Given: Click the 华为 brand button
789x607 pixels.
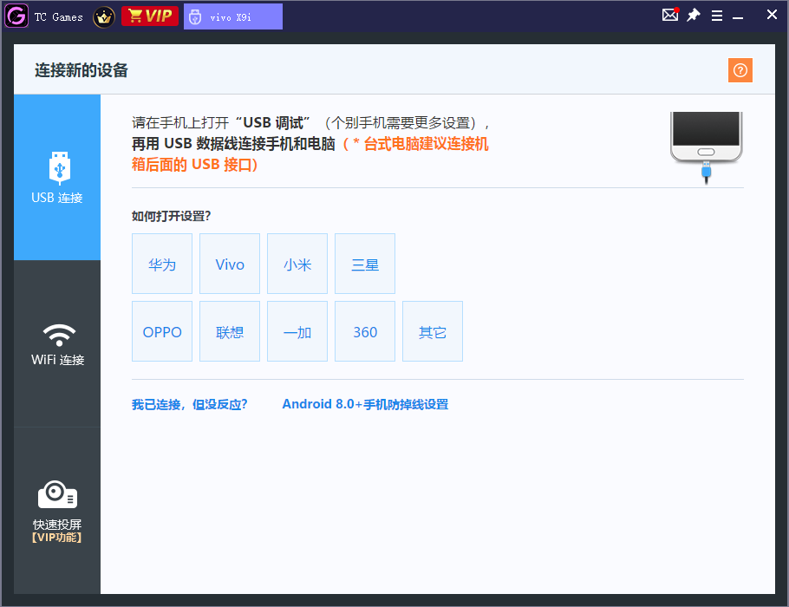Looking at the screenshot, I should [x=162, y=264].
